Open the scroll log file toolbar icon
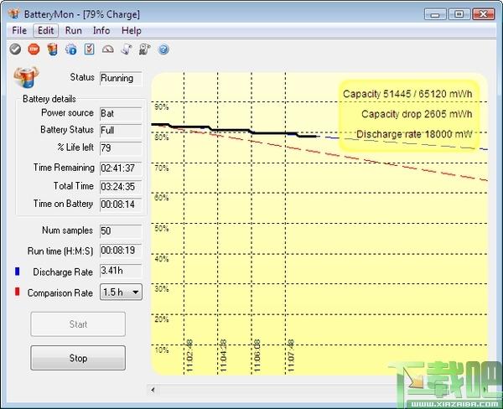Viewport: 503px width, 409px height. (127, 49)
